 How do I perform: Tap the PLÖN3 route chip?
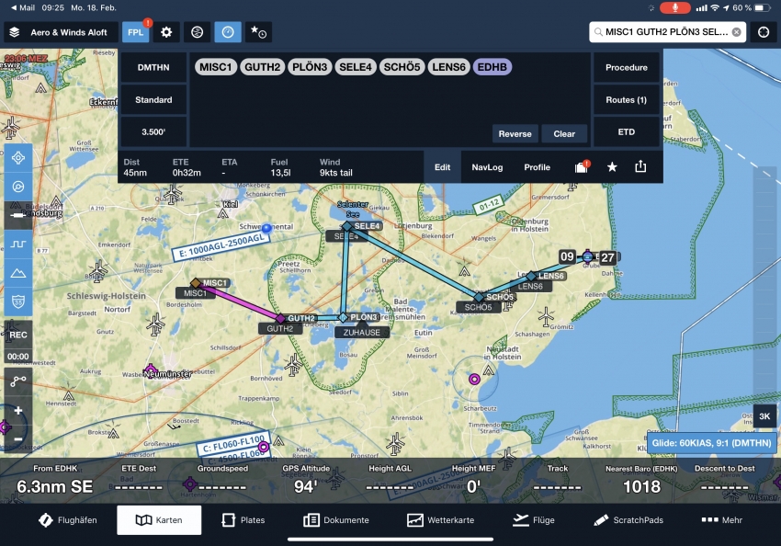310,67
